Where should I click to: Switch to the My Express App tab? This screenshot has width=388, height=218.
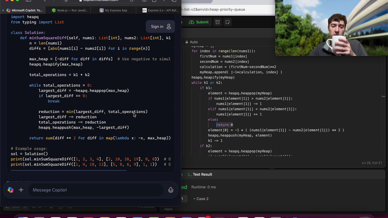[114, 10]
